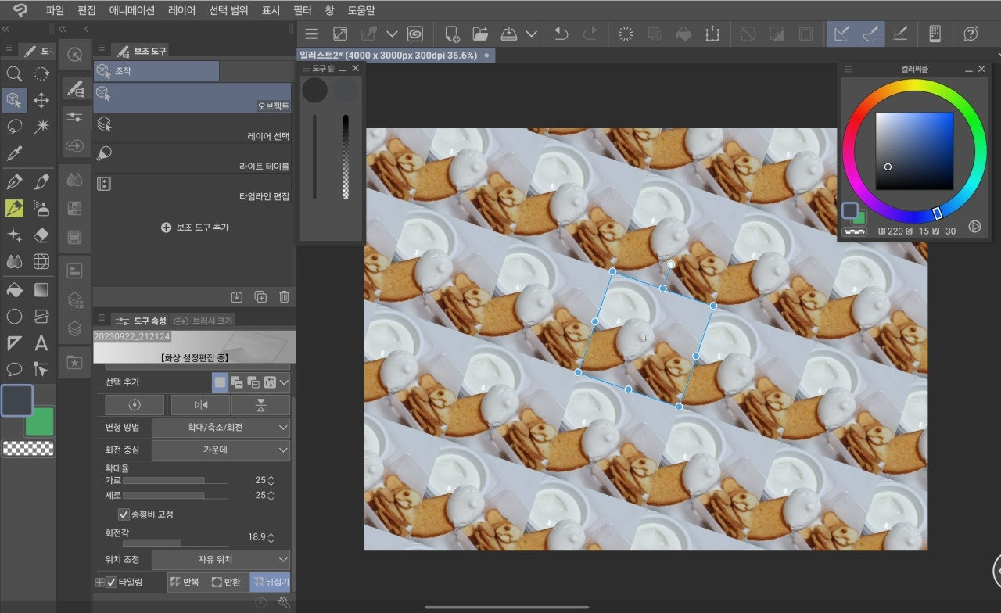
Task: Click the Scale/Rotate transform icon in command bar
Action: (x=712, y=34)
